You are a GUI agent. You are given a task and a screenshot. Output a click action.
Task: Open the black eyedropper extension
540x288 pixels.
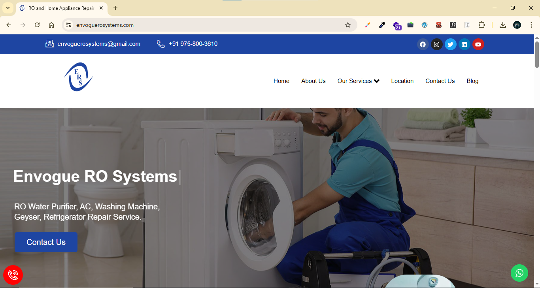point(382,25)
